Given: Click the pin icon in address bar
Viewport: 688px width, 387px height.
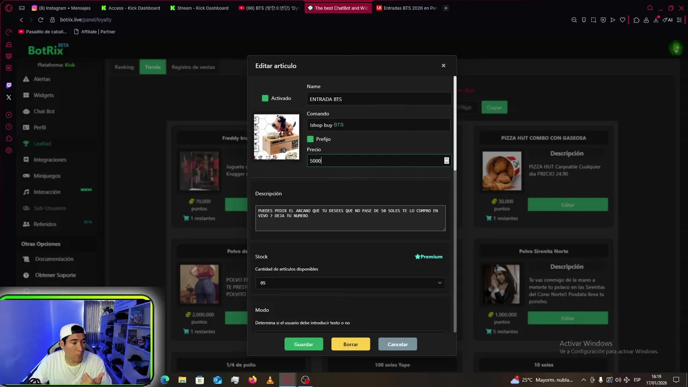Looking at the screenshot, I should point(584,20).
